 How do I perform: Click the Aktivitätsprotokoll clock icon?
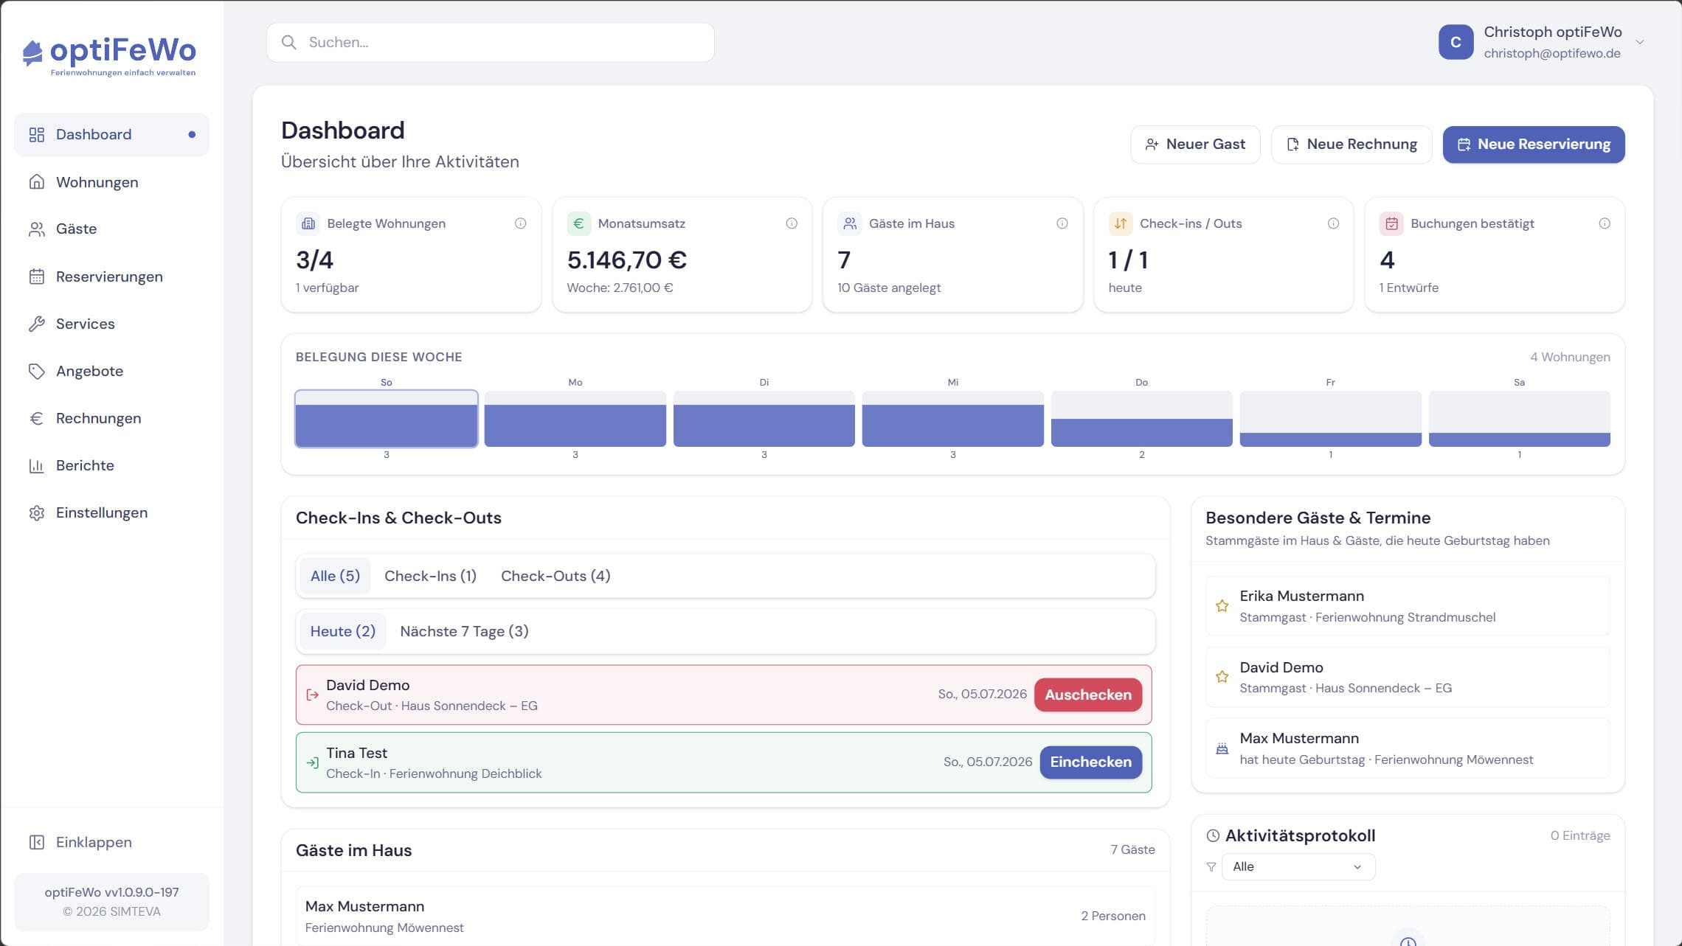tap(1213, 835)
